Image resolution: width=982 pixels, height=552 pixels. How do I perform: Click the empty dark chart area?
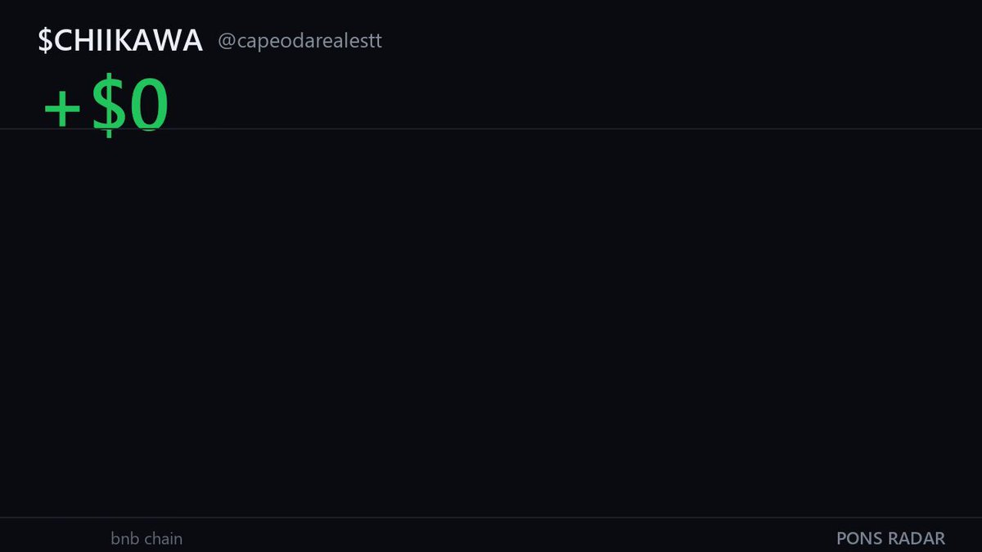click(491, 323)
